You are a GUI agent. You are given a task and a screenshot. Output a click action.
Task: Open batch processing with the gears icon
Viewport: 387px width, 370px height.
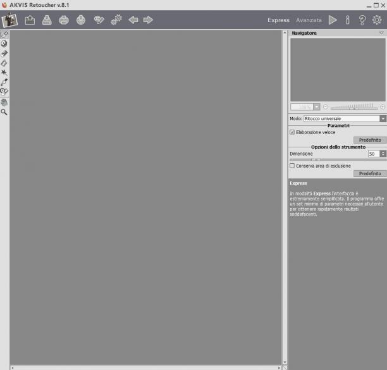pos(116,20)
